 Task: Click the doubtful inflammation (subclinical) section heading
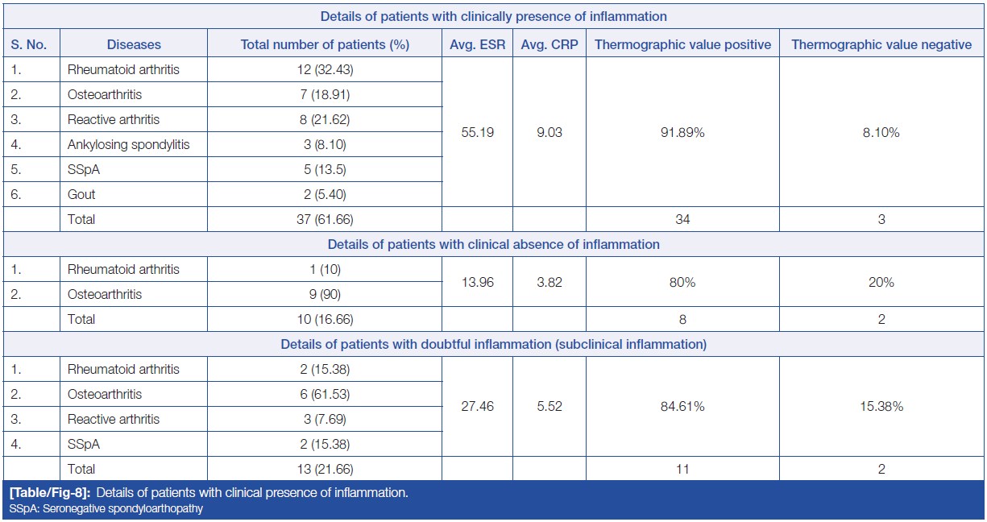pos(493,344)
